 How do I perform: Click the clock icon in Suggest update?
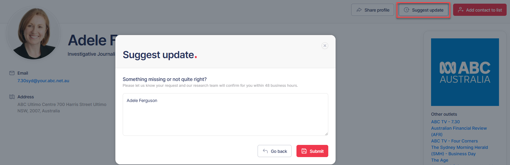pyautogui.click(x=407, y=10)
